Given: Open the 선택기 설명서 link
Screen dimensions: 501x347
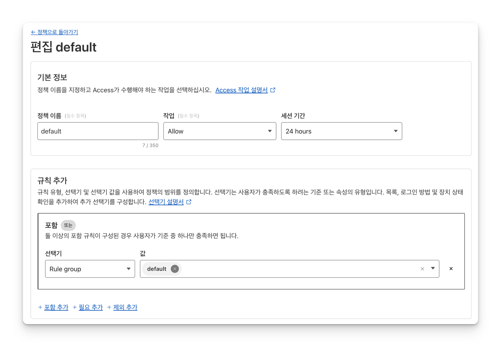Looking at the screenshot, I should coord(166,202).
